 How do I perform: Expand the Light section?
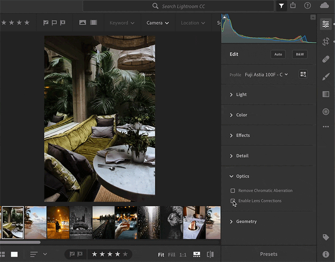(x=241, y=95)
